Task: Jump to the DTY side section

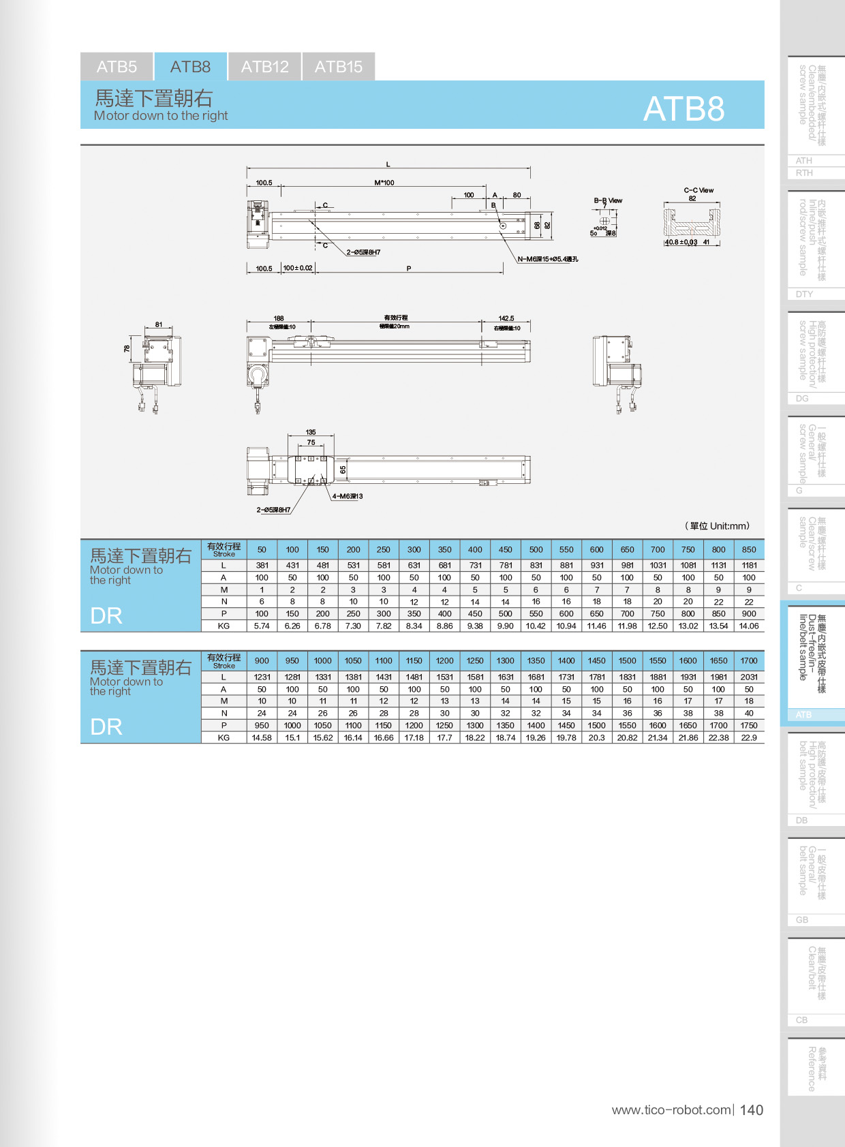Action: (805, 294)
